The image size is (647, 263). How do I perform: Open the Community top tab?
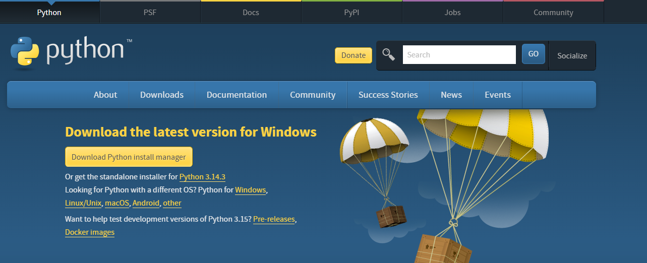click(553, 12)
